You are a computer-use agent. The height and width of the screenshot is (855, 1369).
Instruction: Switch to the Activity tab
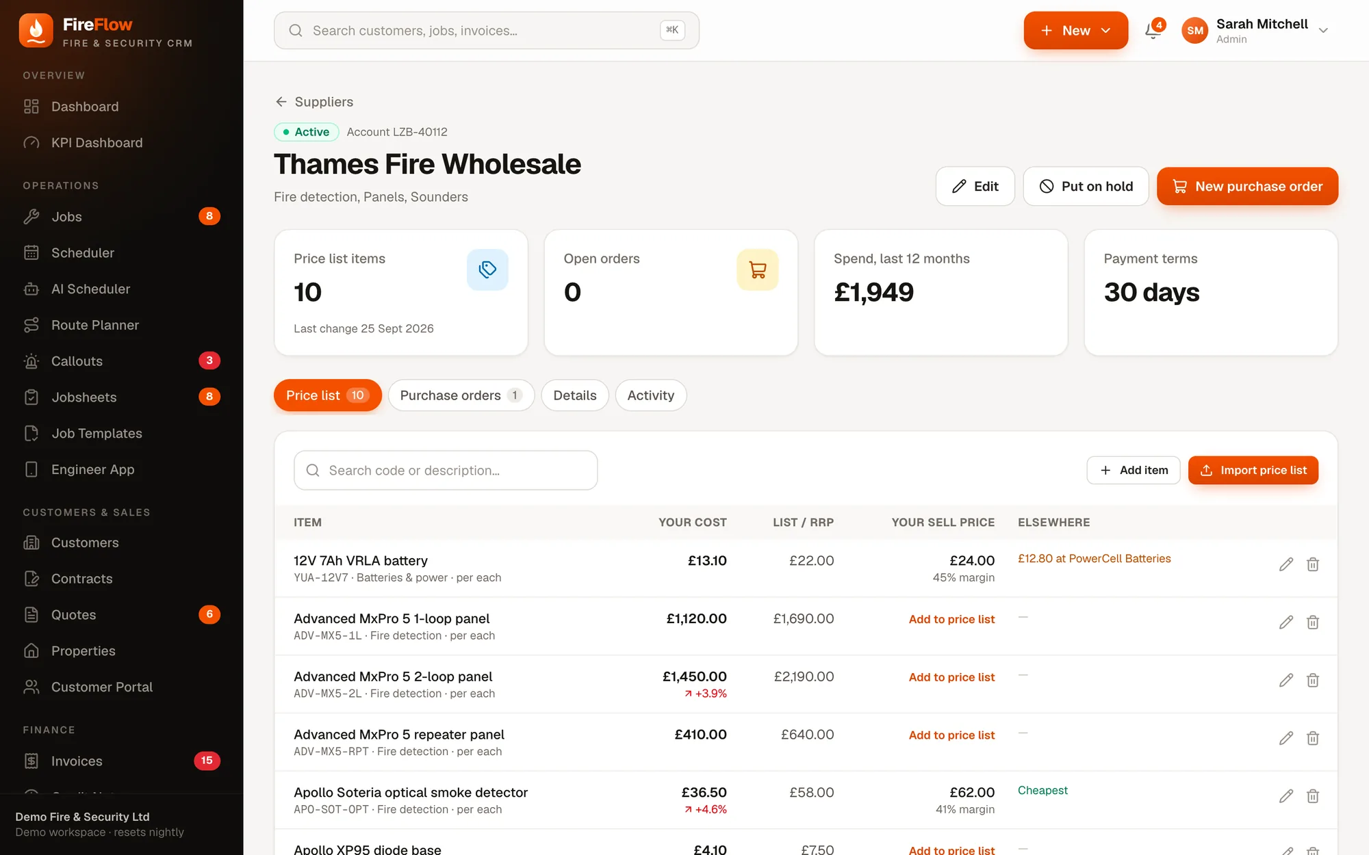tap(651, 395)
